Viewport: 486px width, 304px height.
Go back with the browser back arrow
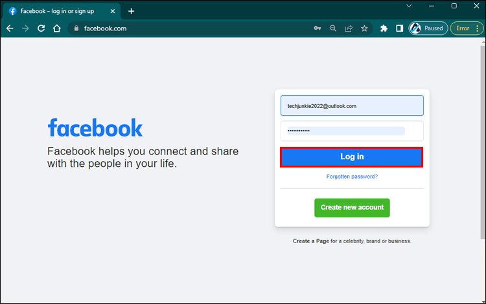(x=10, y=28)
